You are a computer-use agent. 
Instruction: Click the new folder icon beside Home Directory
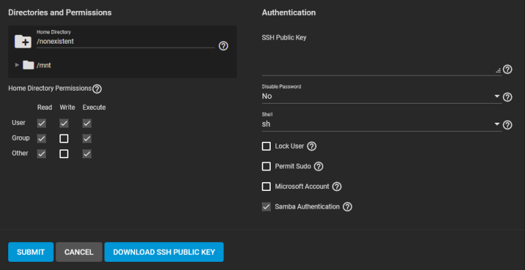(x=23, y=42)
